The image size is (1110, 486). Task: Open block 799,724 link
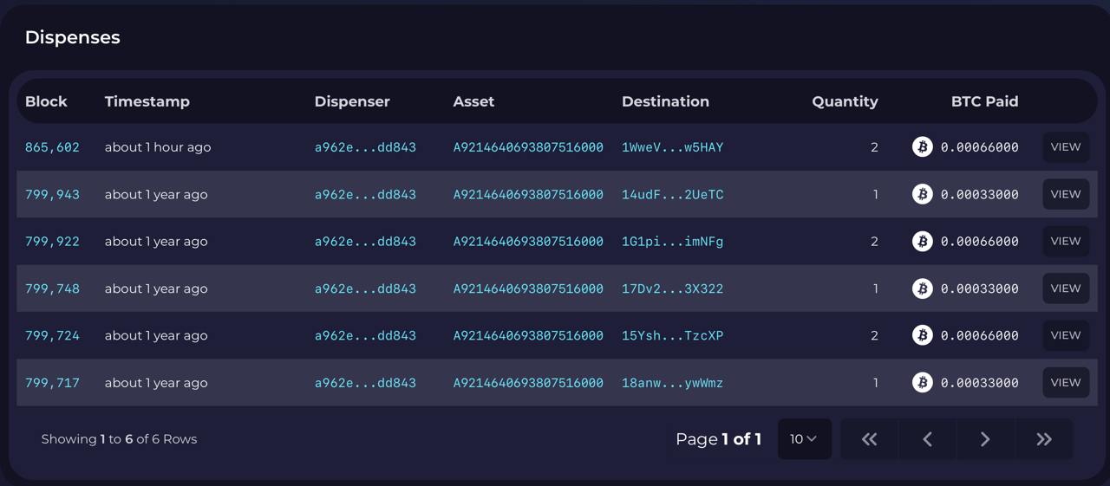52,335
